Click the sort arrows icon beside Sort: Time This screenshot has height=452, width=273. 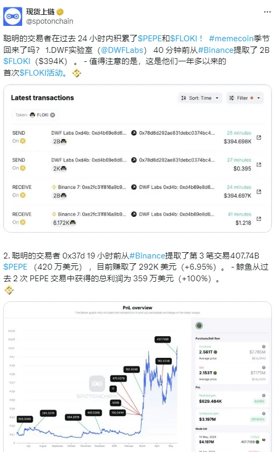(183, 98)
